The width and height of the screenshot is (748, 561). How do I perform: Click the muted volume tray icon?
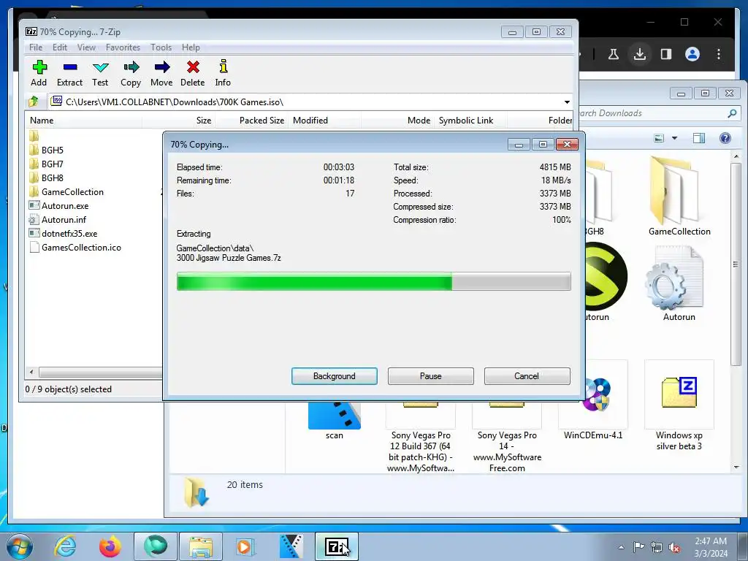pos(674,548)
